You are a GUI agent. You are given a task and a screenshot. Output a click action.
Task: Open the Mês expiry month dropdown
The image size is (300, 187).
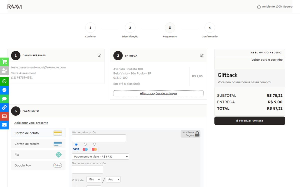pyautogui.click(x=94, y=180)
